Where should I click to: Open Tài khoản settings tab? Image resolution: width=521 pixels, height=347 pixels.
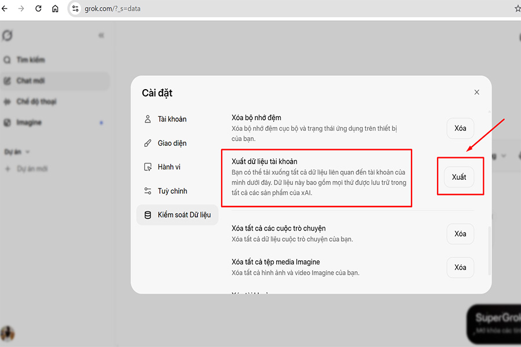click(x=172, y=119)
